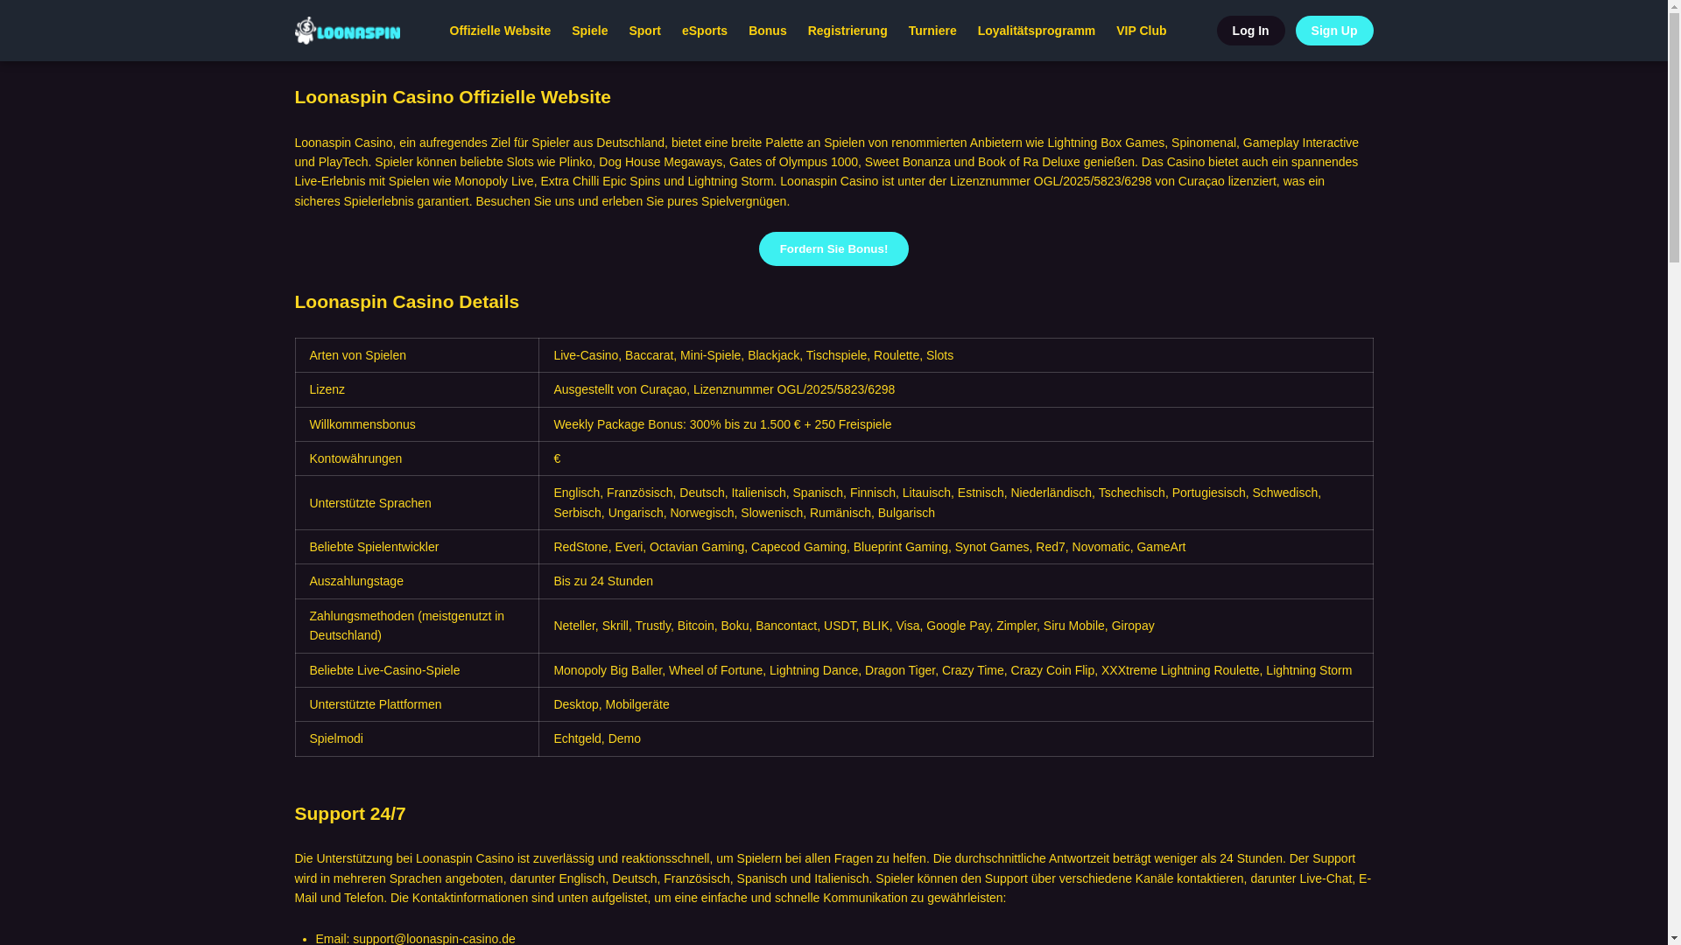Open the eSports menu item
1681x945 pixels.
point(704,31)
